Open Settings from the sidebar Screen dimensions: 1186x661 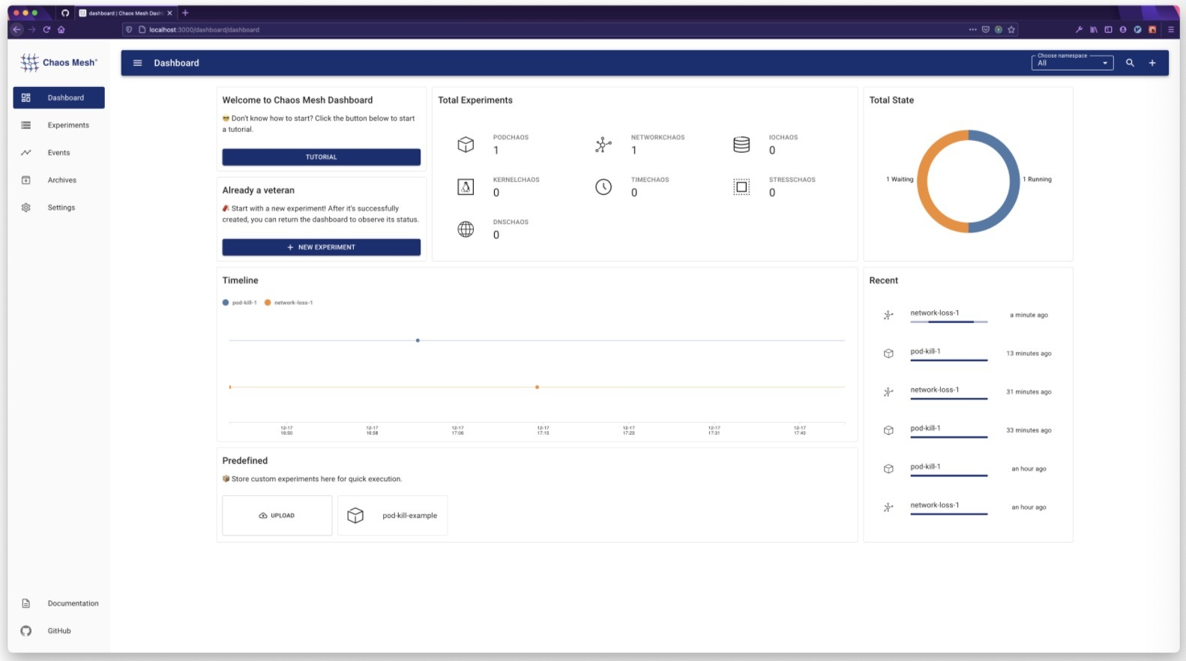pyautogui.click(x=61, y=208)
